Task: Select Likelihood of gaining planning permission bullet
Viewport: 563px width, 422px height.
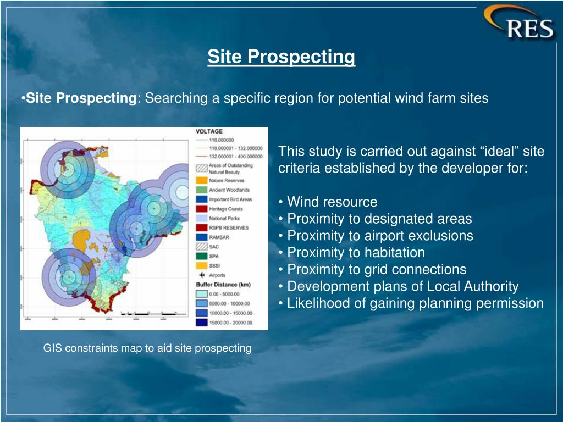Action: pyautogui.click(x=411, y=303)
